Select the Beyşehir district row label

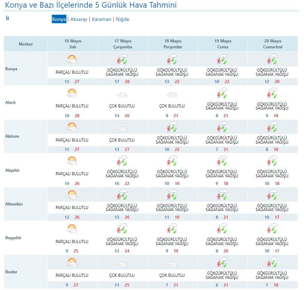[13, 238]
